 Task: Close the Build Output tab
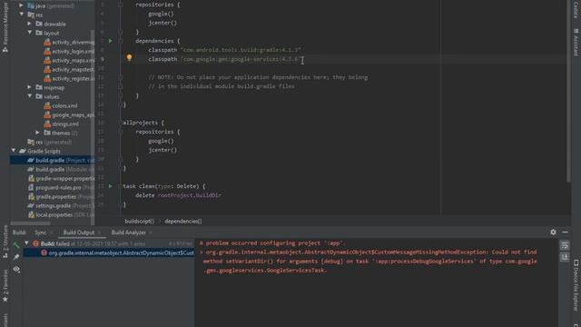[99, 233]
